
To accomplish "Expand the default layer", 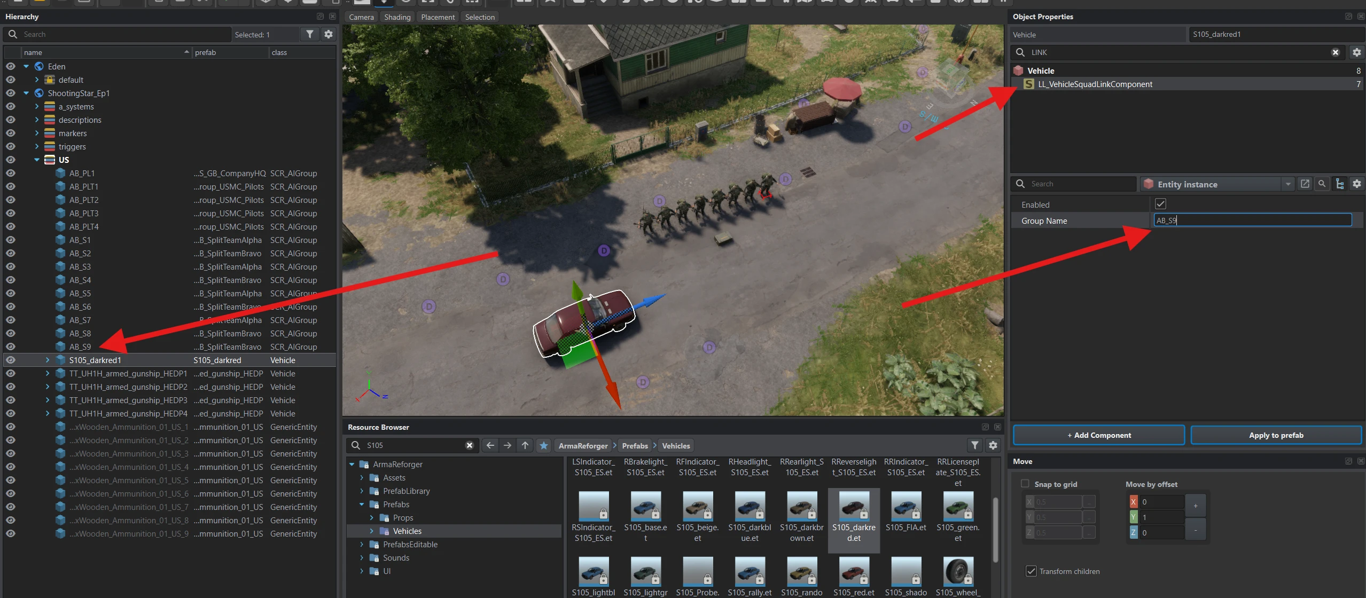I will (36, 80).
